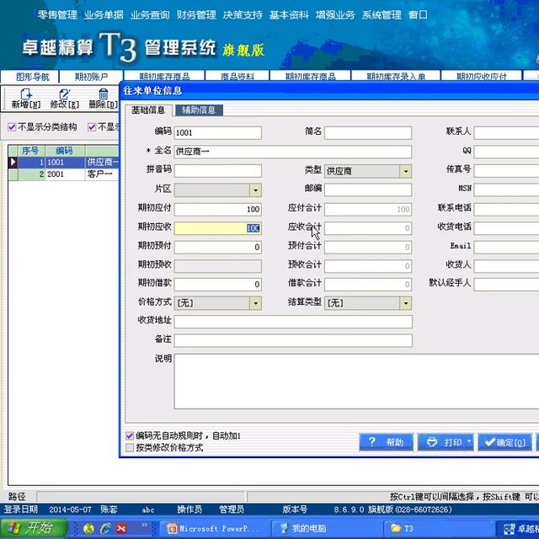Open the 零售管理 menu
Screen dimensions: 539x539
pos(57,15)
